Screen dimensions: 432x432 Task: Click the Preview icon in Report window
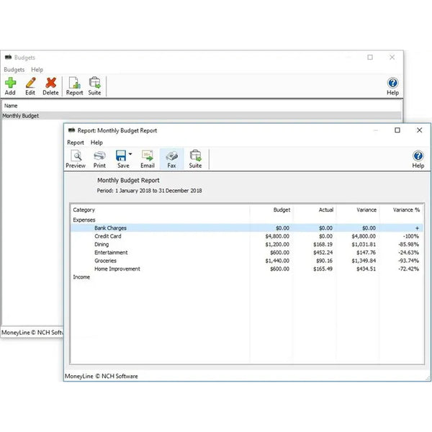point(76,156)
